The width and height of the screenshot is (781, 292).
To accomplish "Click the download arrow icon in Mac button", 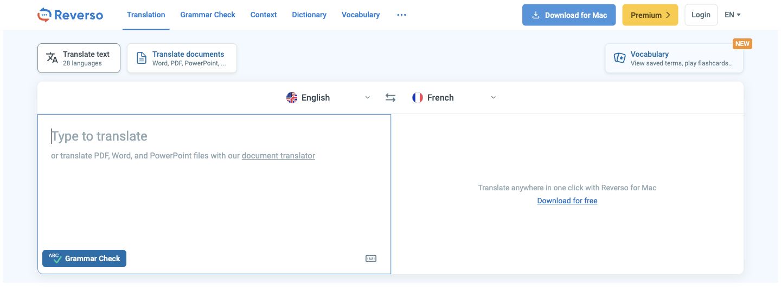I will click(536, 15).
